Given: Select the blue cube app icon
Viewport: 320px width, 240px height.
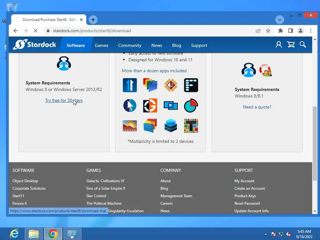Looking at the screenshot, I should pyautogui.click(x=171, y=126).
